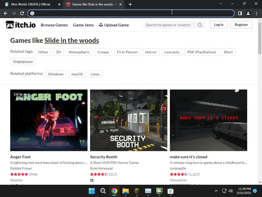Screen dimensions: 262x197
Task: Show hidden system tray icons
Action: click(x=216, y=191)
